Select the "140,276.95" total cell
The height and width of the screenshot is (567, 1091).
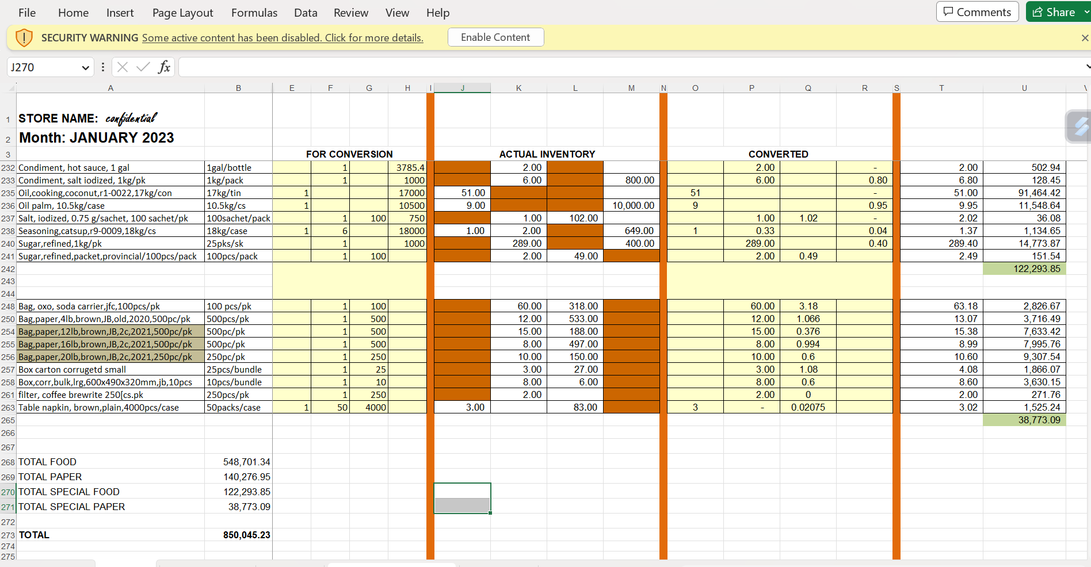click(x=238, y=477)
